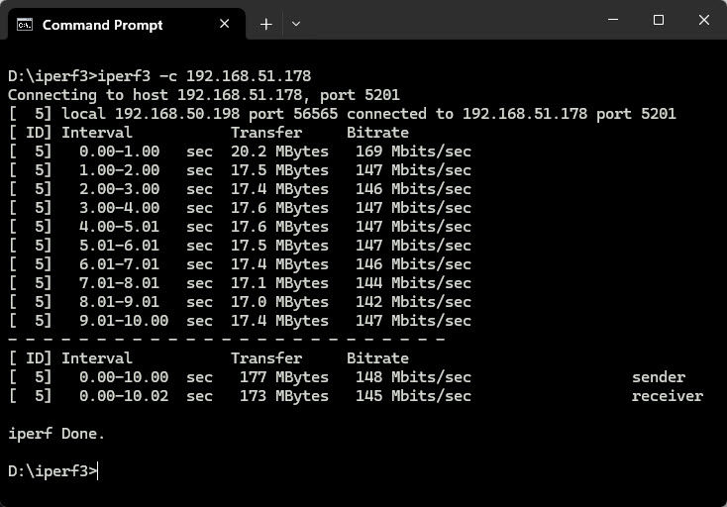Click the Command Prompt tab icon

click(x=25, y=24)
